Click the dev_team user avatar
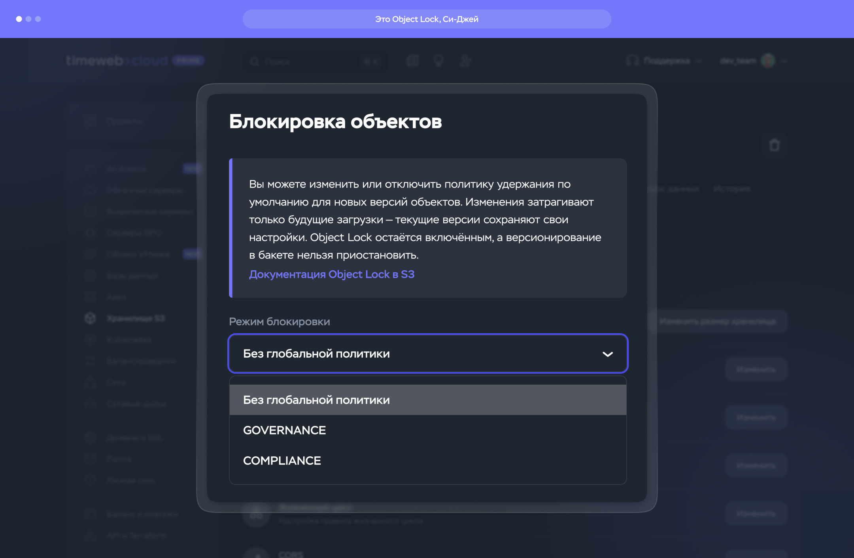The image size is (854, 558). point(768,61)
